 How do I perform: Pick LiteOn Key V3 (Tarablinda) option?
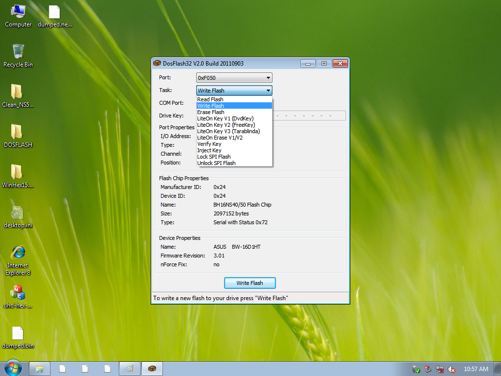(x=228, y=131)
